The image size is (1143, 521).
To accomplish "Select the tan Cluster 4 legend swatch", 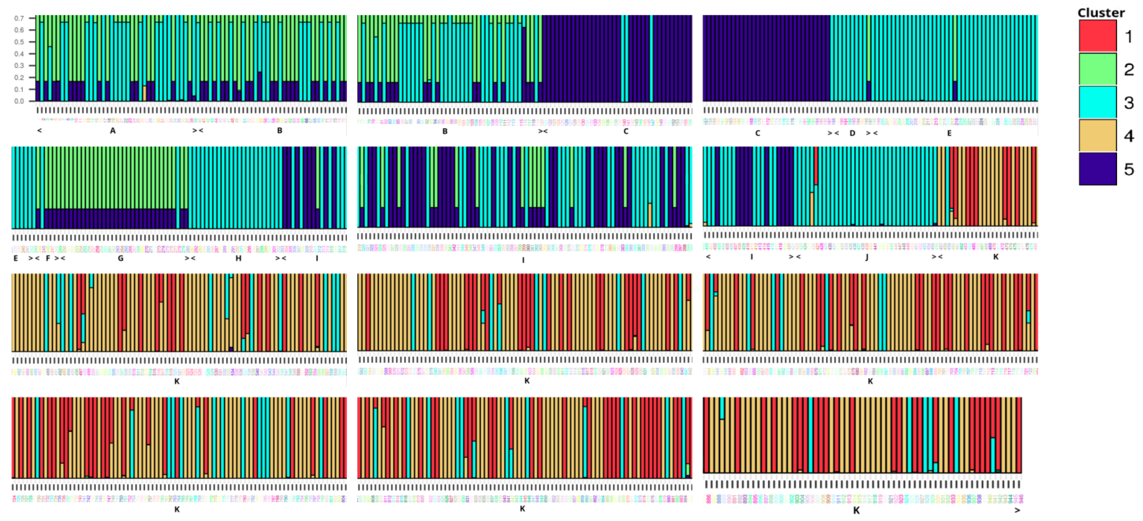I will pos(1097,136).
